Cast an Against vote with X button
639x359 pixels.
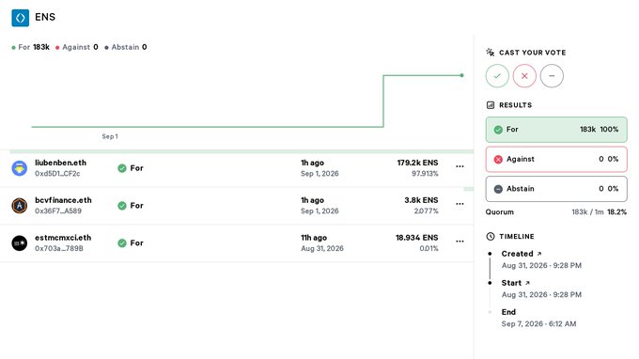click(524, 76)
